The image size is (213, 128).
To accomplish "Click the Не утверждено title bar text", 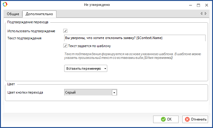I will (x=97, y=5).
